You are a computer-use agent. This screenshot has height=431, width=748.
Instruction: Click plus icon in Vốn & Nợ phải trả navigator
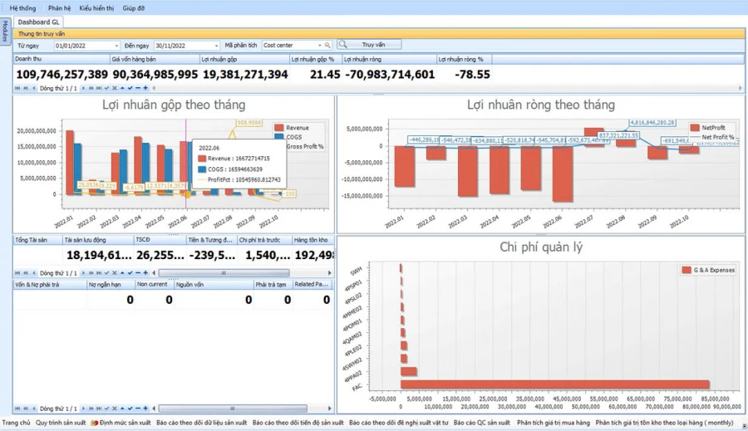[x=145, y=409]
